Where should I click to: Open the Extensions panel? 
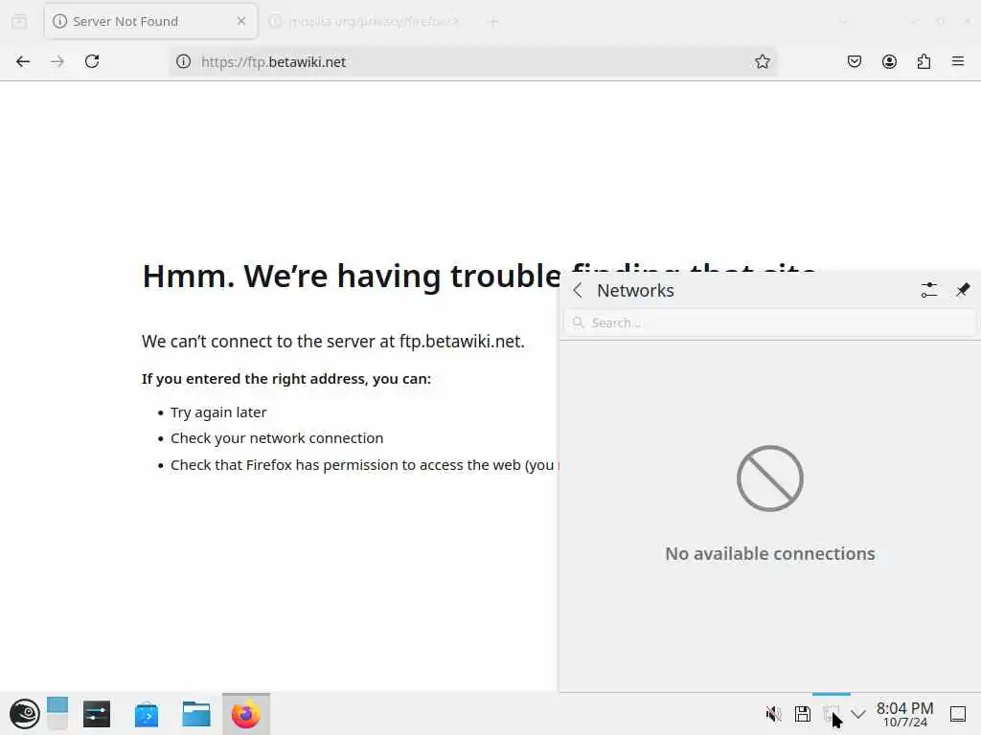(x=924, y=61)
